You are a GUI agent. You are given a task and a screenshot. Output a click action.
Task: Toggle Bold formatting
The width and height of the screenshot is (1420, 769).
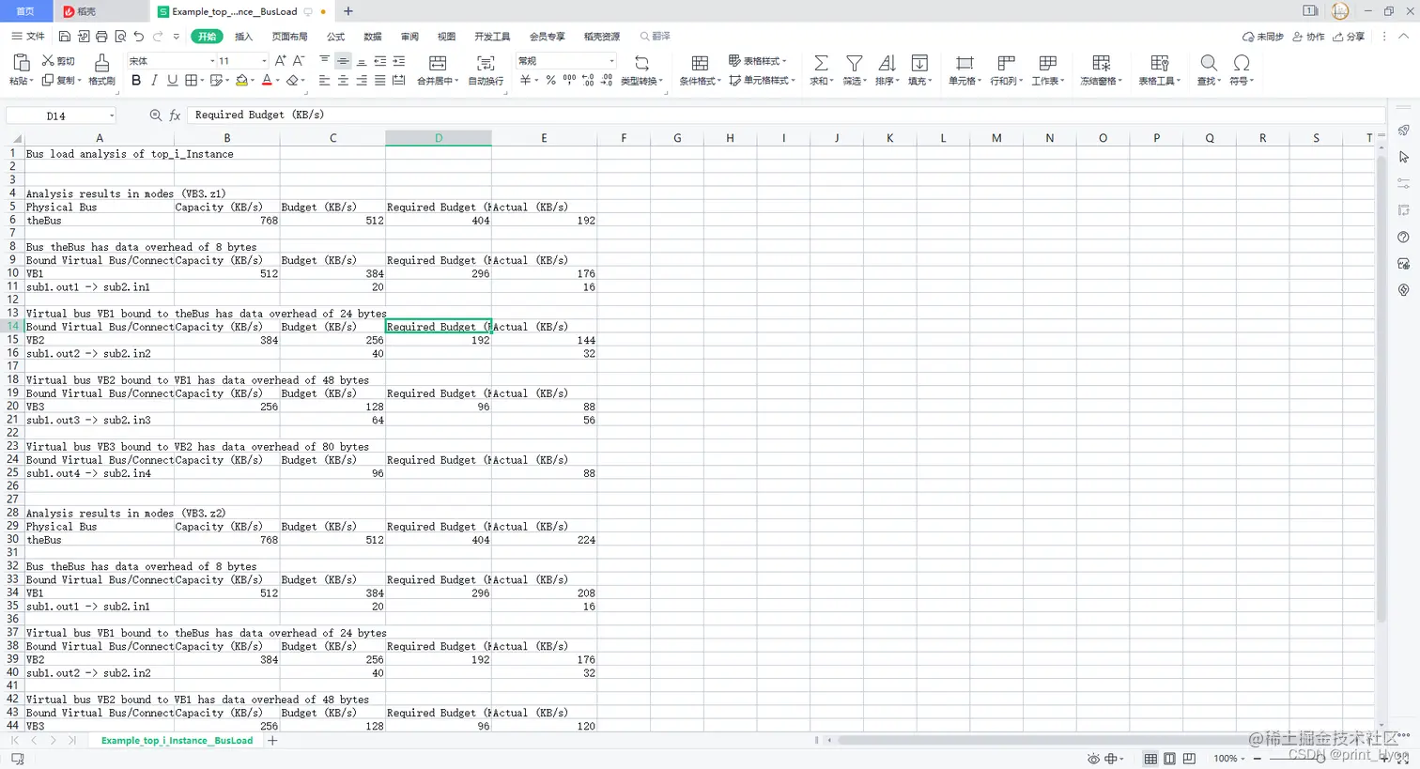pyautogui.click(x=136, y=81)
